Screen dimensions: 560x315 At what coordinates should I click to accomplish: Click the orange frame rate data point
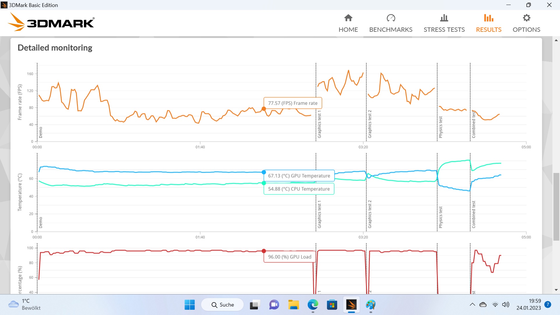click(x=264, y=109)
